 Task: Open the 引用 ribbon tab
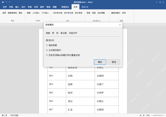[x=36, y=7]
